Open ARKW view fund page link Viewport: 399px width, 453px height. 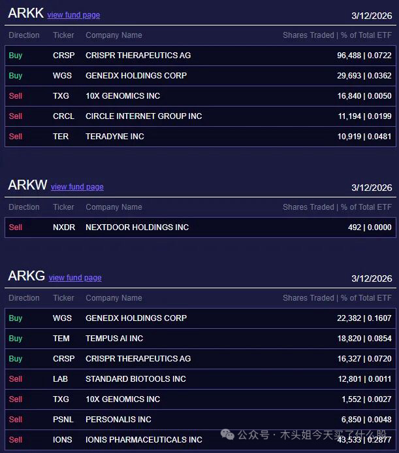(77, 187)
